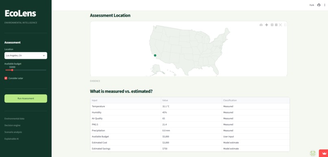
Task: Click the Input column header
Action: (126, 100)
